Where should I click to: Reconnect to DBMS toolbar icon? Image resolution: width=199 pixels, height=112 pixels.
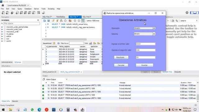44,13
